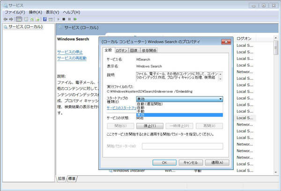The image size is (281, 191).
Task: Select the 全般 tab in the dialog
Action: 108,50
